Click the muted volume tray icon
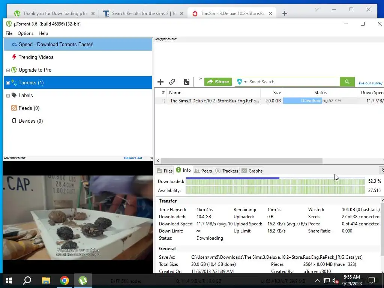384x288 pixels. point(335,280)
